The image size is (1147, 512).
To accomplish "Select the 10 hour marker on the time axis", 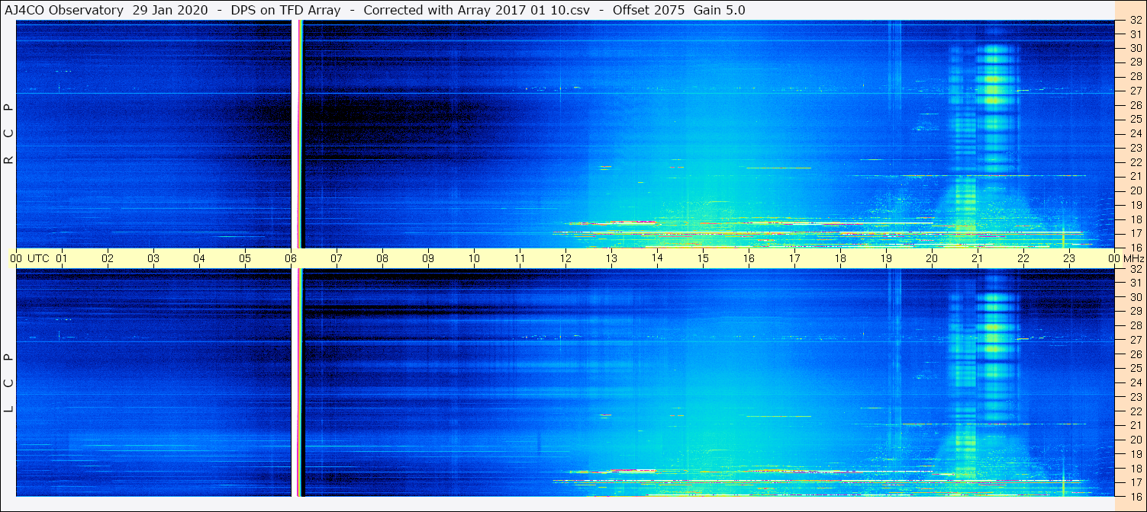I will [474, 258].
